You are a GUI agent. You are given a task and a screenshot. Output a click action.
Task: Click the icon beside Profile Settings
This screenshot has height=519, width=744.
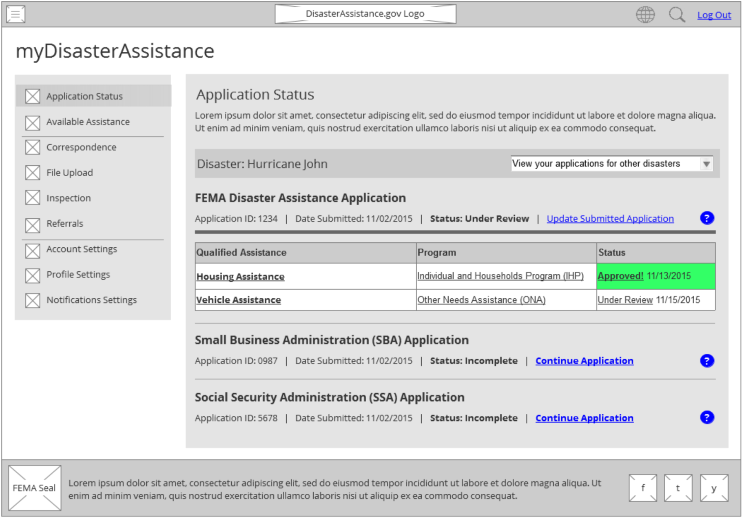pyautogui.click(x=33, y=275)
